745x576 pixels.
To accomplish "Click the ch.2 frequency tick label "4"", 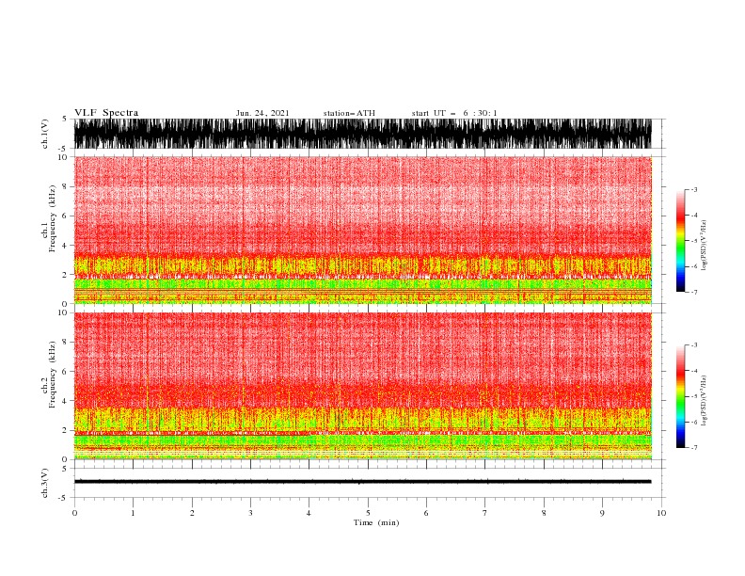I will pyautogui.click(x=65, y=401).
